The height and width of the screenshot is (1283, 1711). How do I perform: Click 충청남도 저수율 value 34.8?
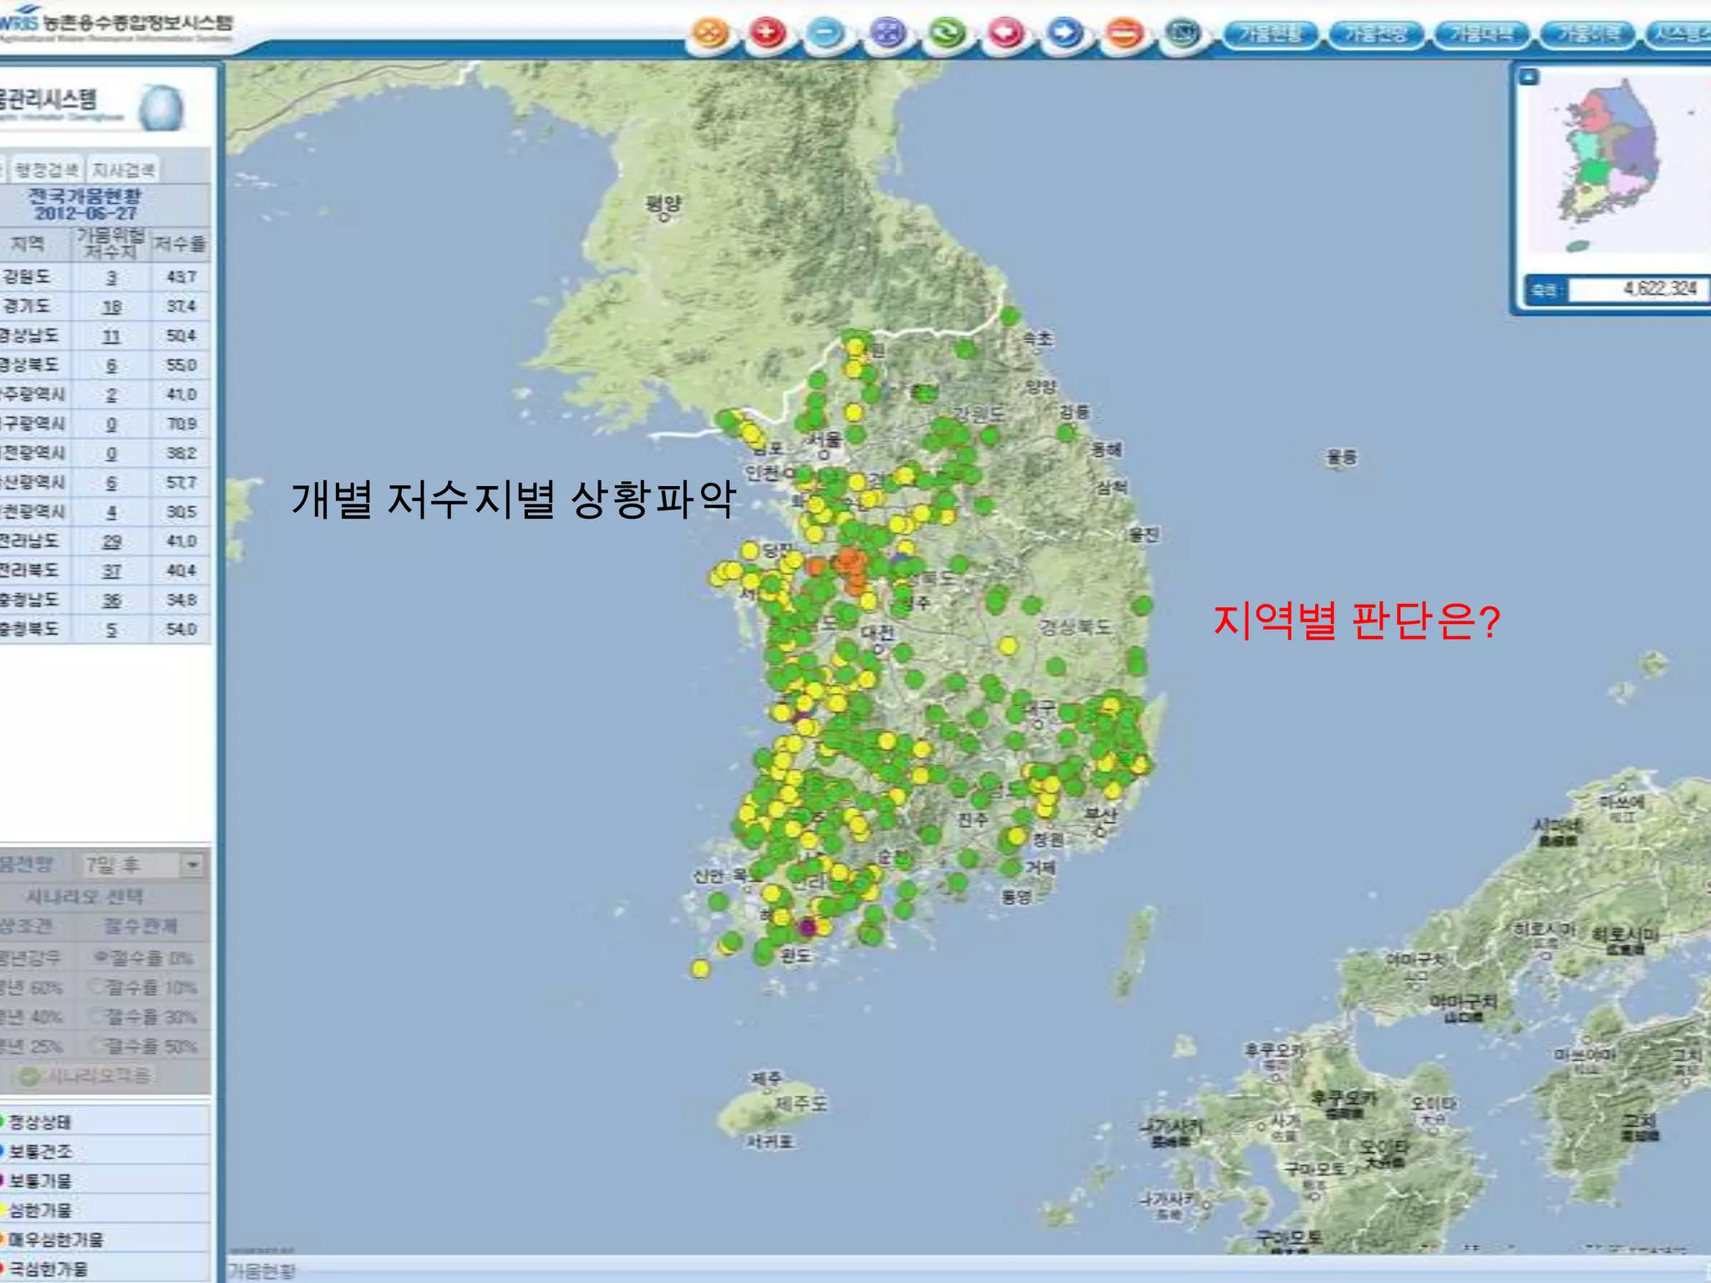(181, 600)
